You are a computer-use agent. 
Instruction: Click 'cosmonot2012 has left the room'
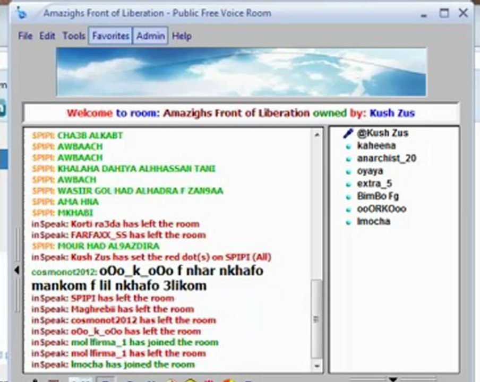[124, 320]
